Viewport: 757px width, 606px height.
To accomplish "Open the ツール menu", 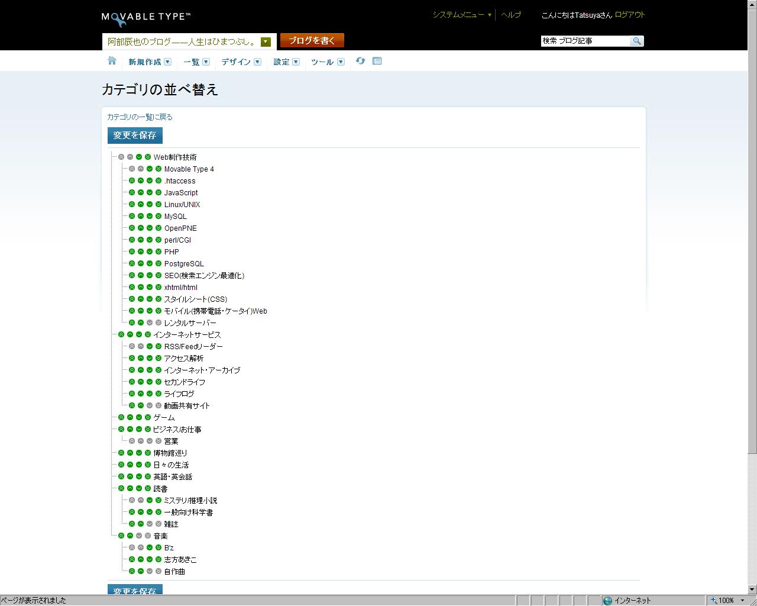I will click(328, 62).
